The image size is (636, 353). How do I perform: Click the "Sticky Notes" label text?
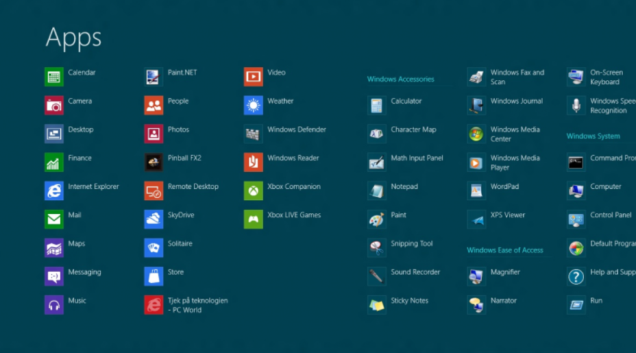[410, 300]
